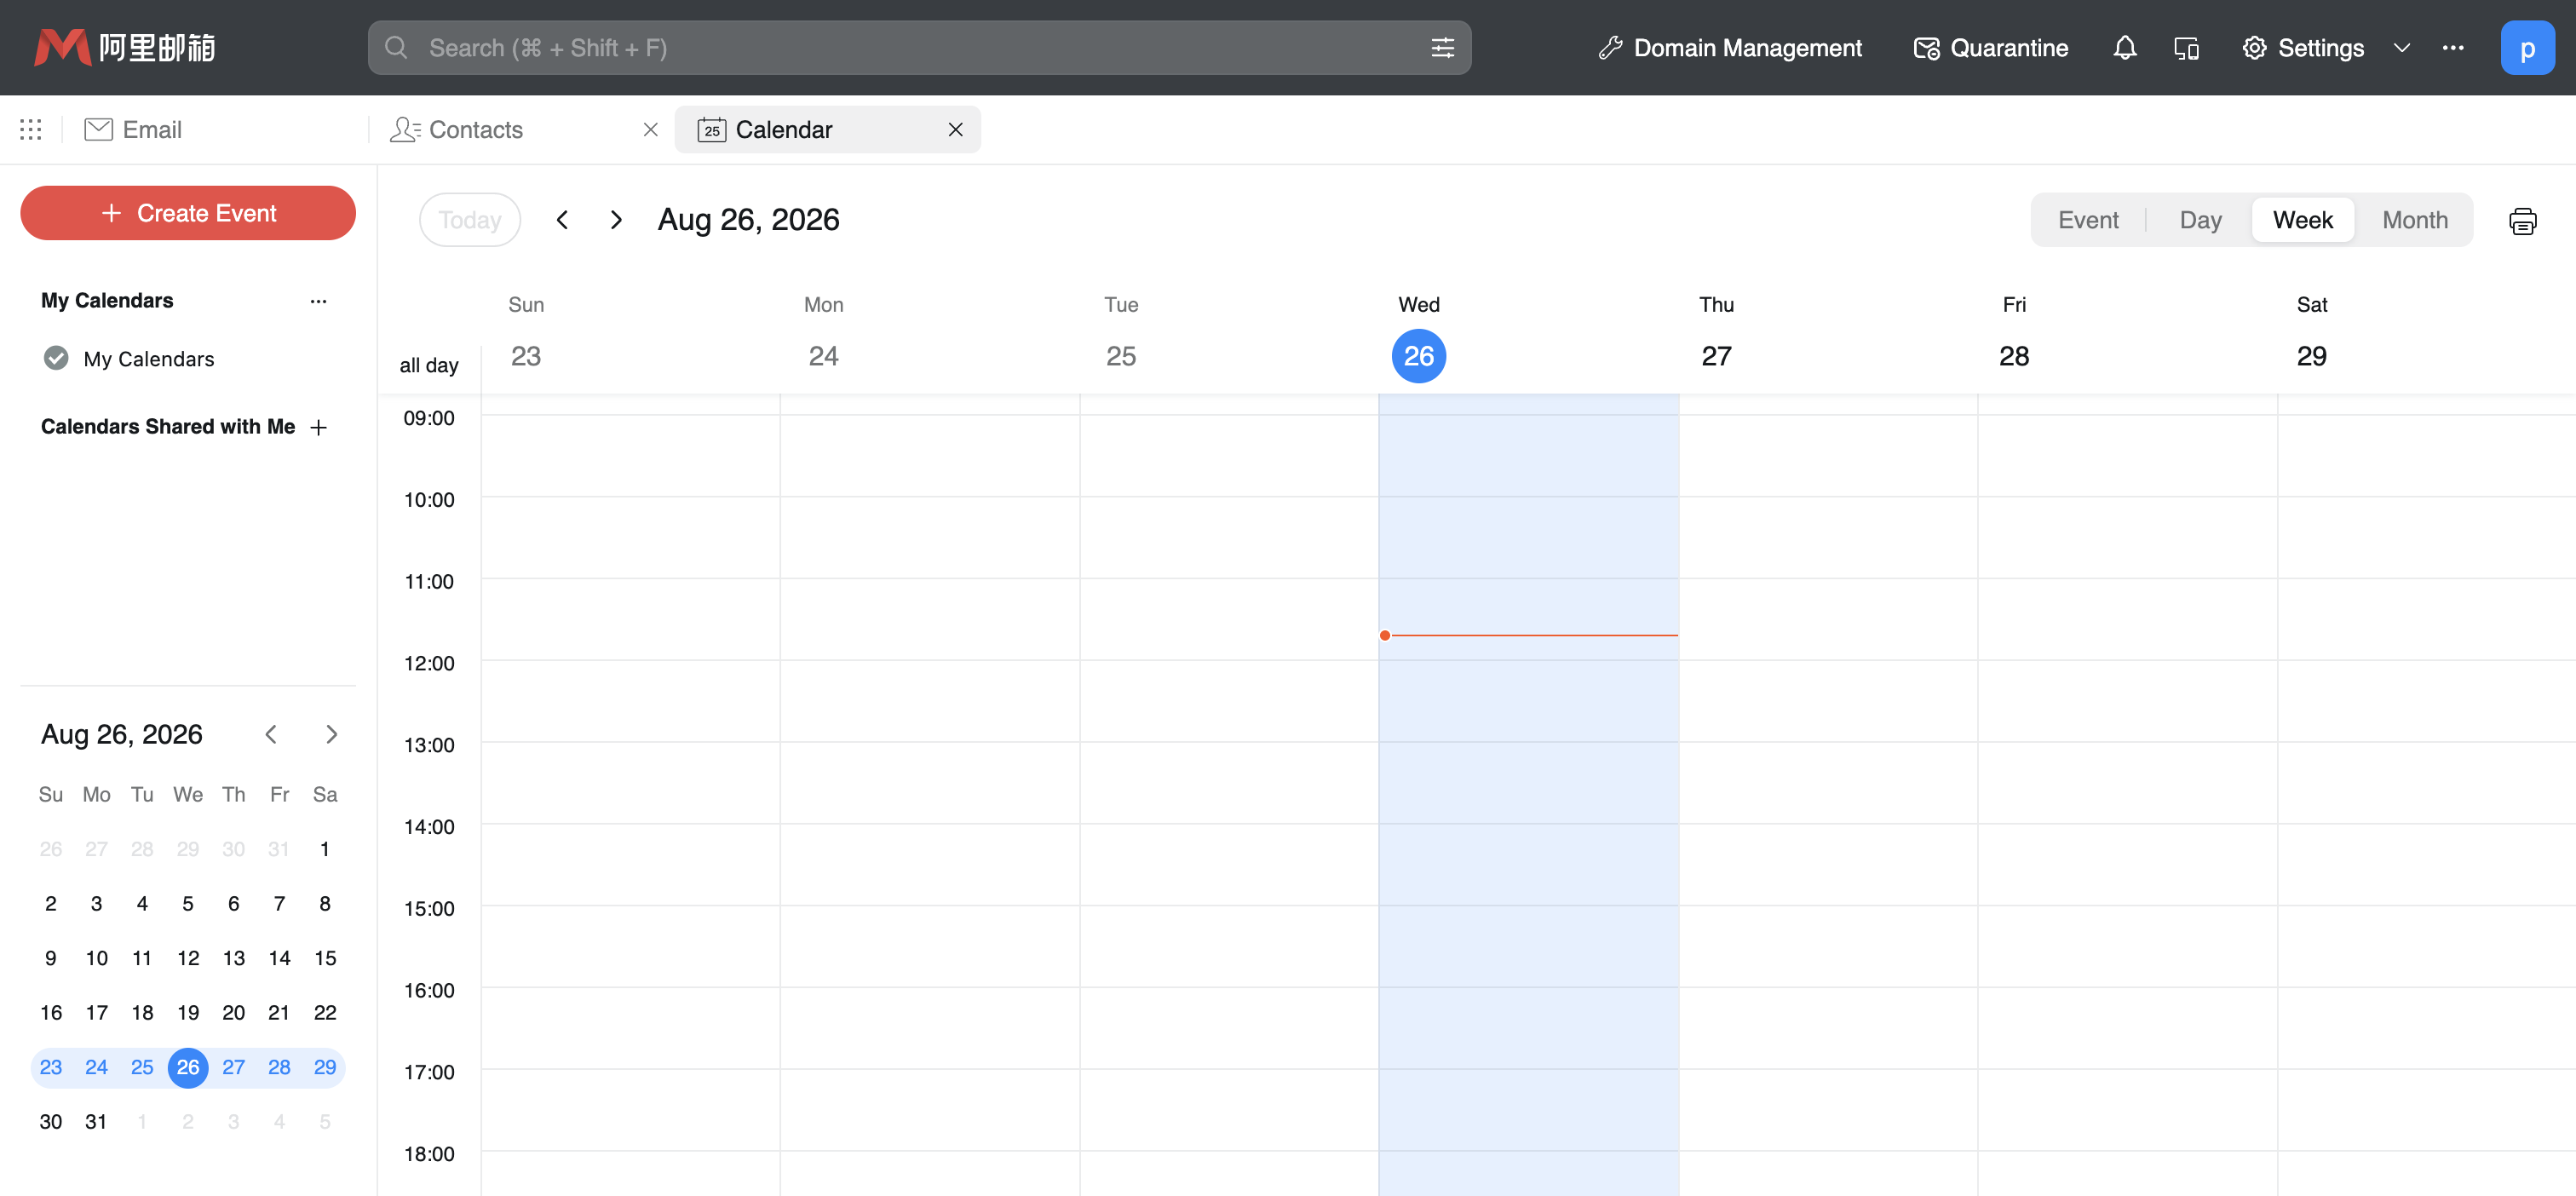Open Quarantine folder
The height and width of the screenshot is (1196, 2576).
(x=1990, y=48)
